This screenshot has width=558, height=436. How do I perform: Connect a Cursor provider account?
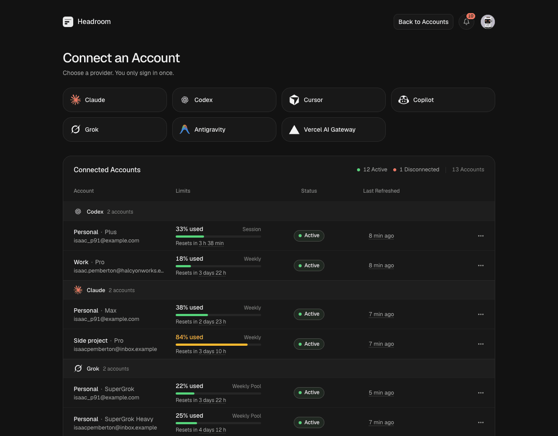[x=333, y=100]
